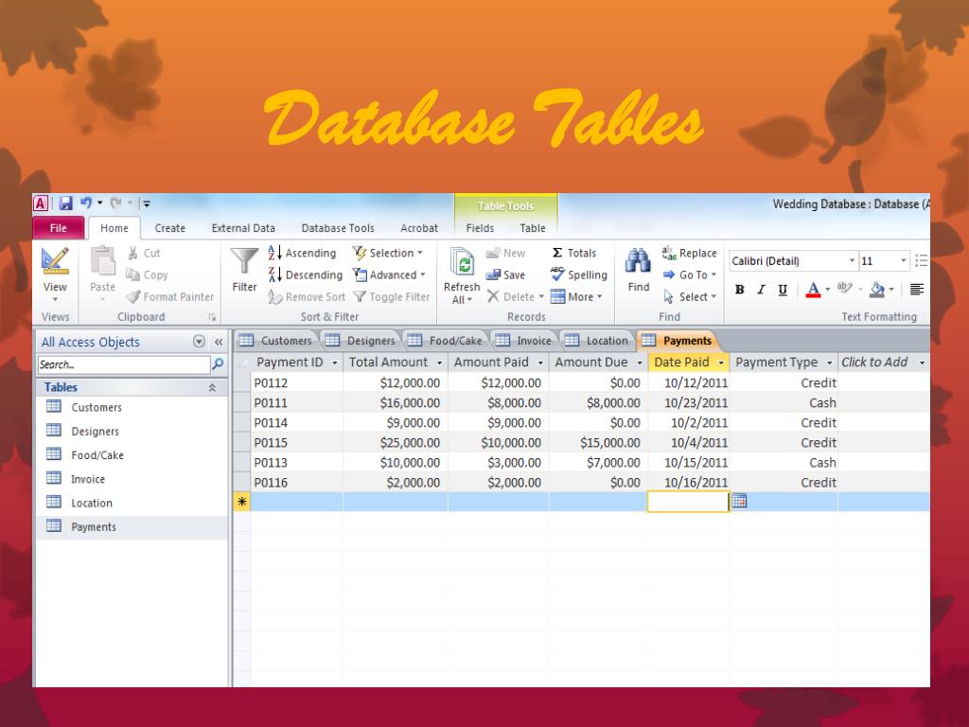Toggle Bold text formatting
969x727 pixels.
(x=740, y=290)
